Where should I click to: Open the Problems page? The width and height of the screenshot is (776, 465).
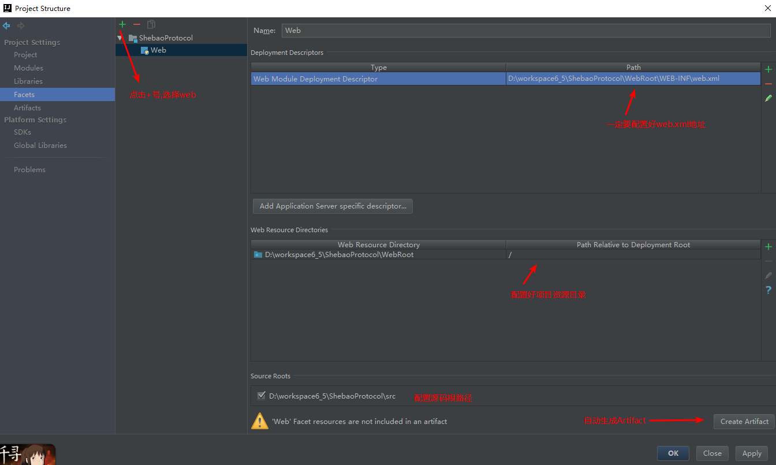(x=29, y=169)
